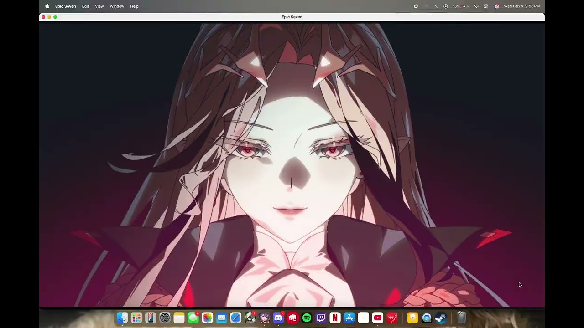The height and width of the screenshot is (328, 584).
Task: Launch the Photos app
Action: point(207,318)
